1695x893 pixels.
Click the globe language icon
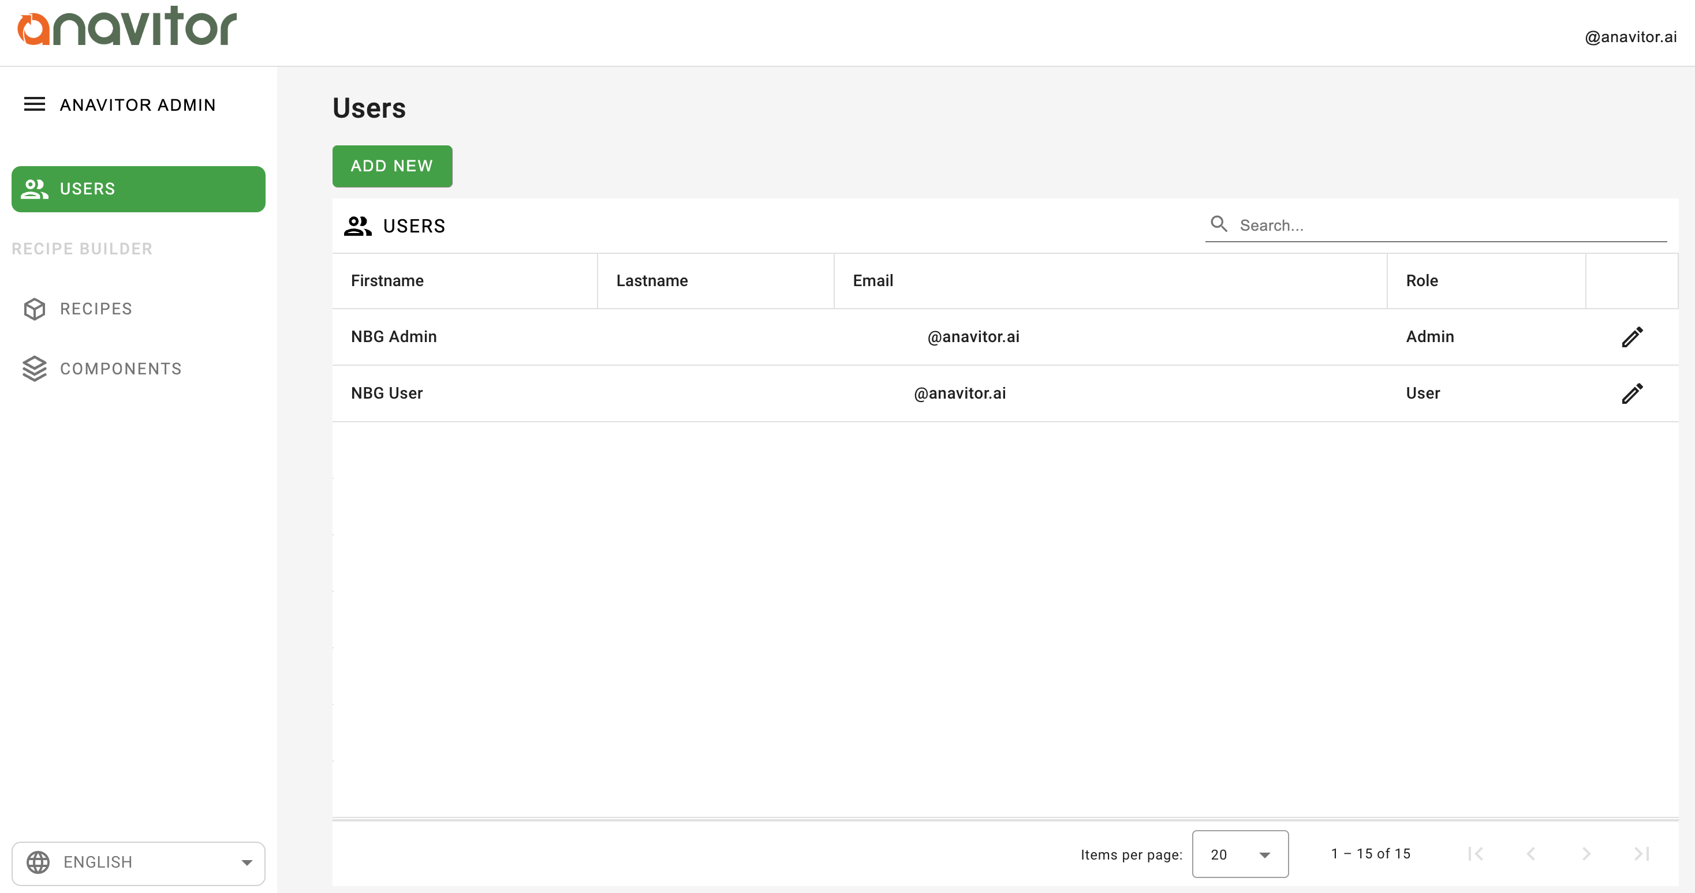pyautogui.click(x=38, y=862)
